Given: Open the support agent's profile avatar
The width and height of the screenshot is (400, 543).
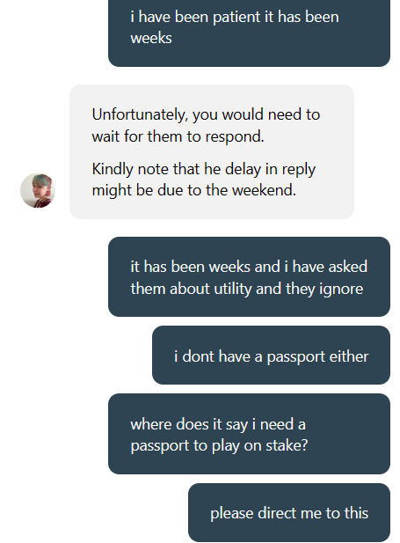Looking at the screenshot, I should click(38, 190).
